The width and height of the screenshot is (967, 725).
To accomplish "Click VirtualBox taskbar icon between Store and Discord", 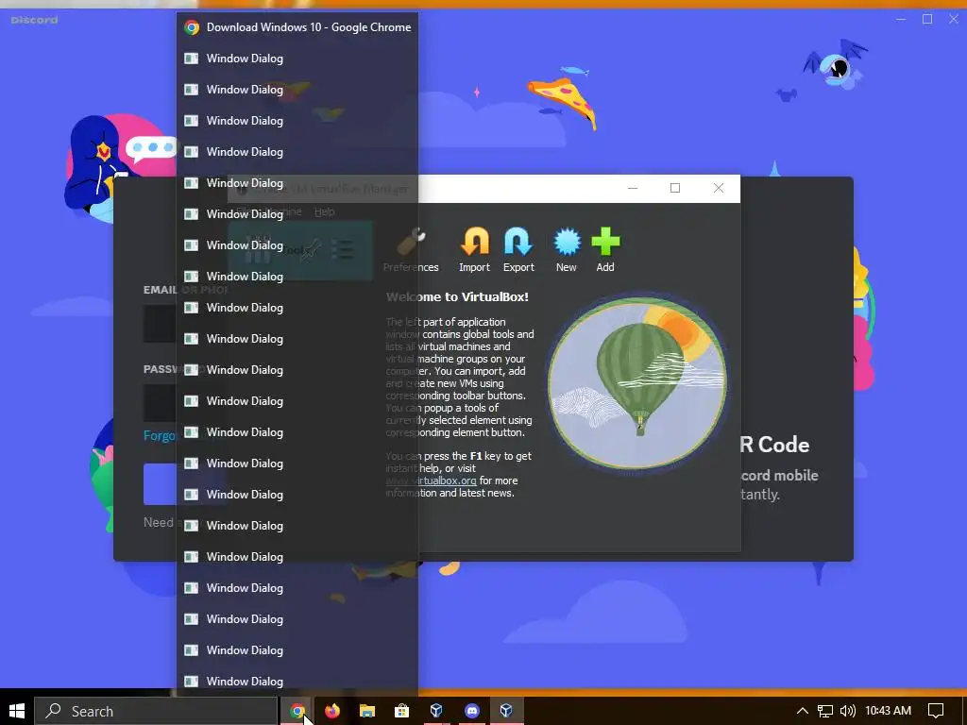I will [436, 711].
